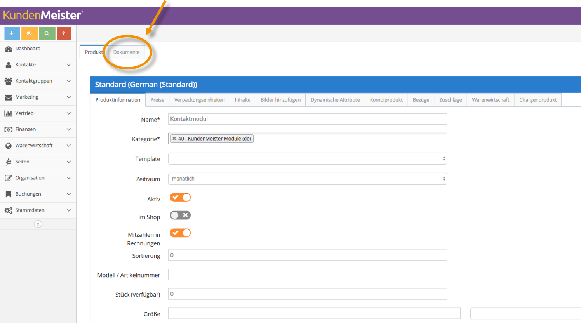Expand the Stammdaten menu chevron
The width and height of the screenshot is (581, 323).
point(69,210)
